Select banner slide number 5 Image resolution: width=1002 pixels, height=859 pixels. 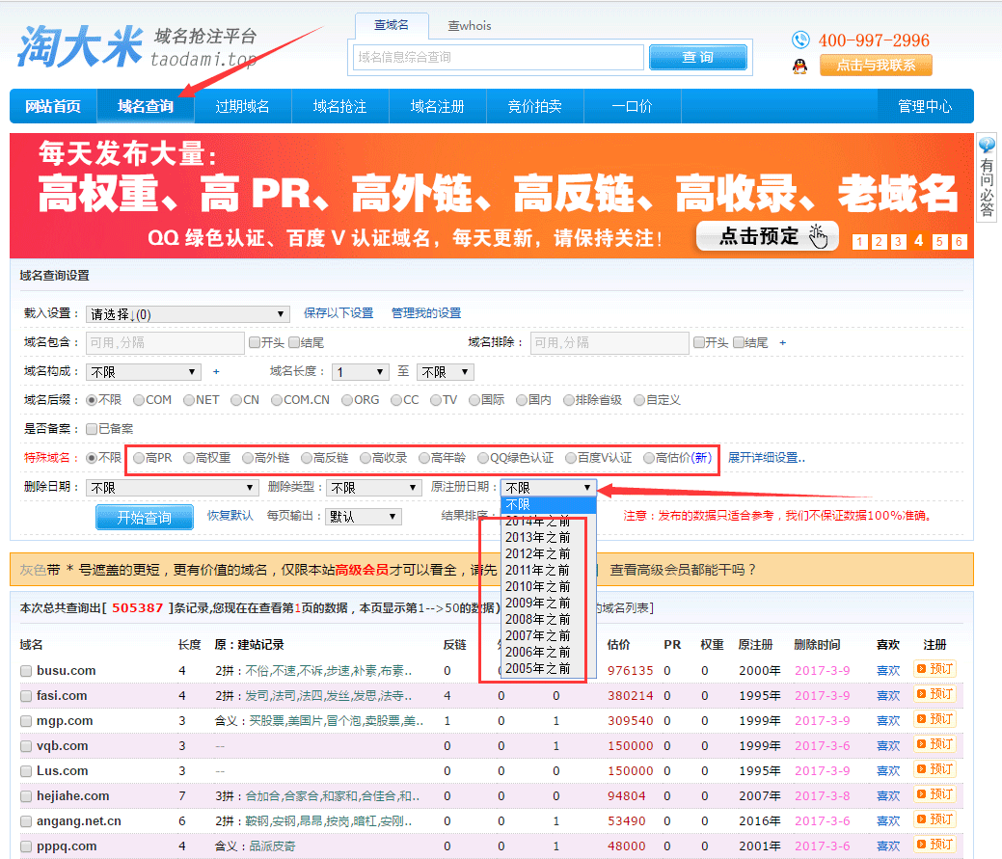[939, 242]
